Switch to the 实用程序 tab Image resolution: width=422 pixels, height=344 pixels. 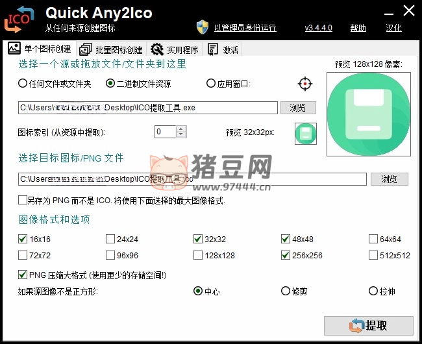point(175,49)
